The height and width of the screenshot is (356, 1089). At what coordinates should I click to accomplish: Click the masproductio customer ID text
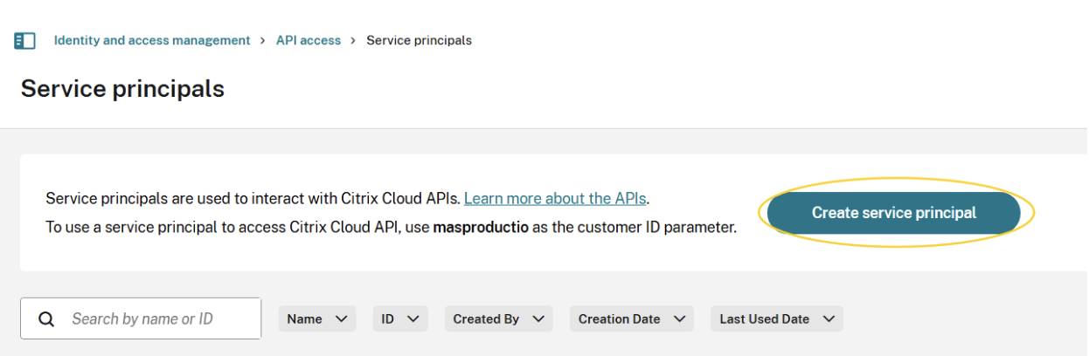pyautogui.click(x=480, y=228)
